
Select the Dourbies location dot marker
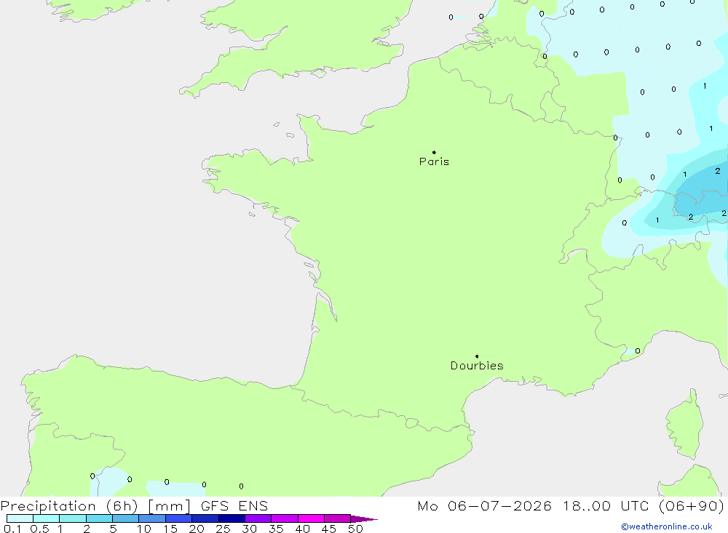[477, 356]
